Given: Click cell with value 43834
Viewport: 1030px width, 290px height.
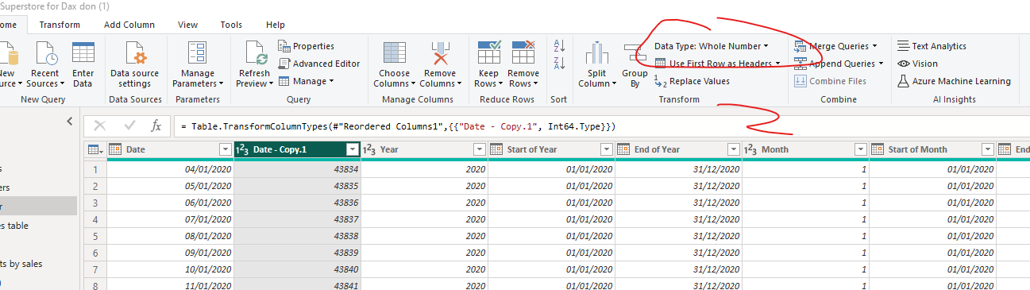Looking at the screenshot, I should [298, 169].
